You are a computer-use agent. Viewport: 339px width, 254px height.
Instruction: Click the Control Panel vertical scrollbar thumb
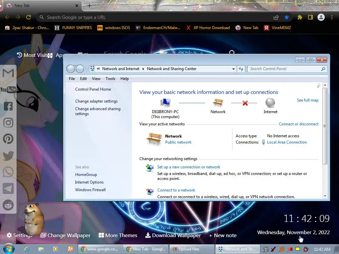click(325, 126)
